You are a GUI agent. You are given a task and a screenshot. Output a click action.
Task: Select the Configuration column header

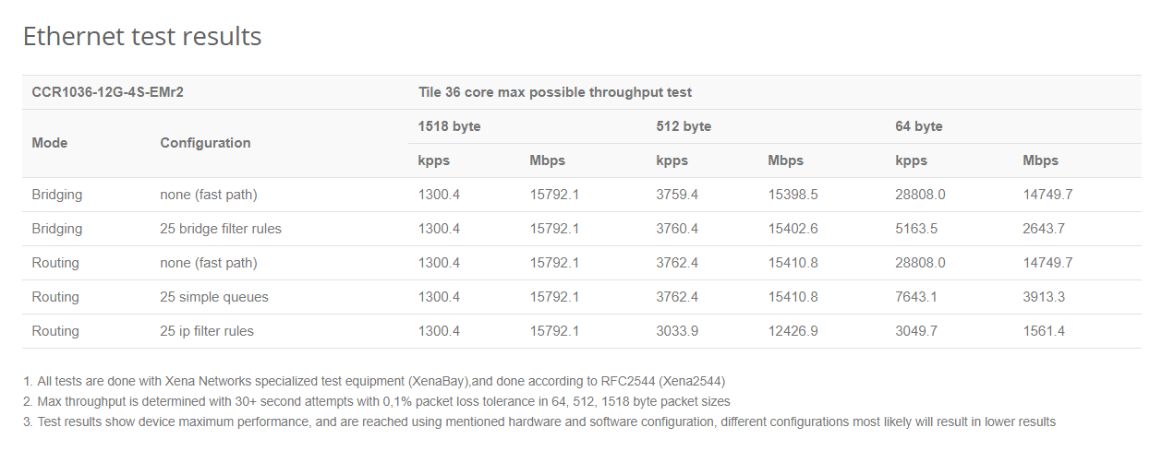coord(205,143)
